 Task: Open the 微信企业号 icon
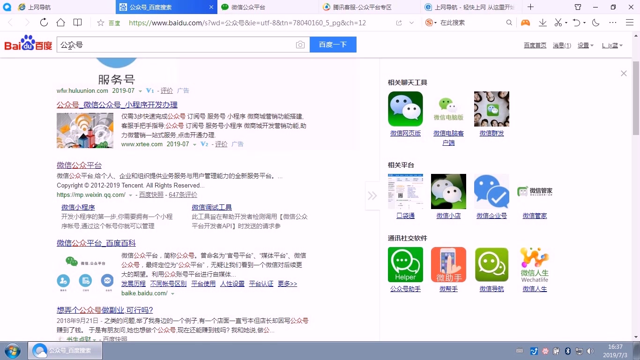[x=491, y=191]
